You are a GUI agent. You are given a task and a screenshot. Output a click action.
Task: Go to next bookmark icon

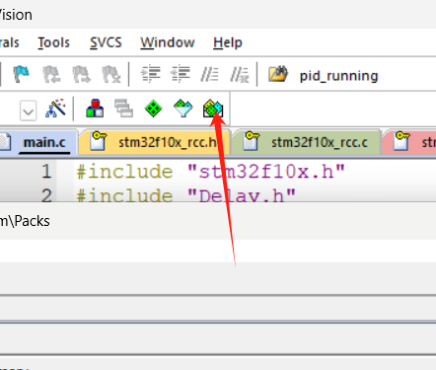coord(81,74)
